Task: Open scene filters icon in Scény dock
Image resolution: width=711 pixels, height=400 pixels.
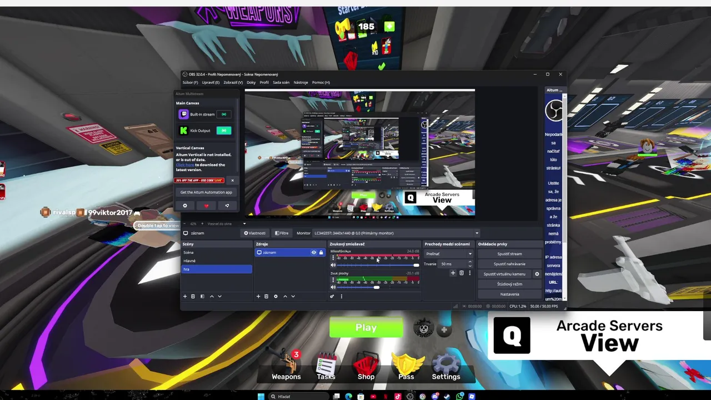Action: click(x=202, y=296)
